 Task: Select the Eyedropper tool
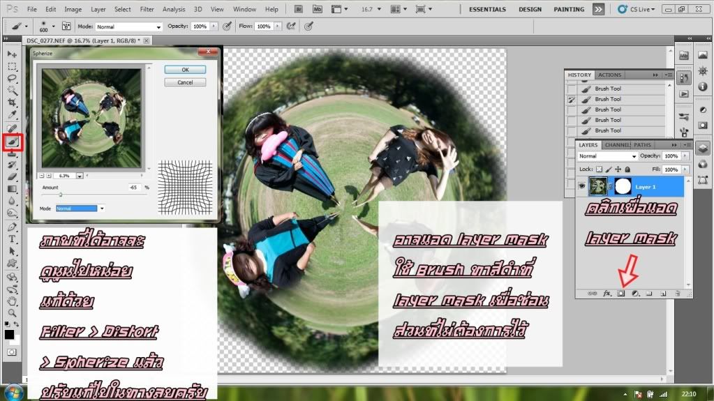click(x=12, y=114)
